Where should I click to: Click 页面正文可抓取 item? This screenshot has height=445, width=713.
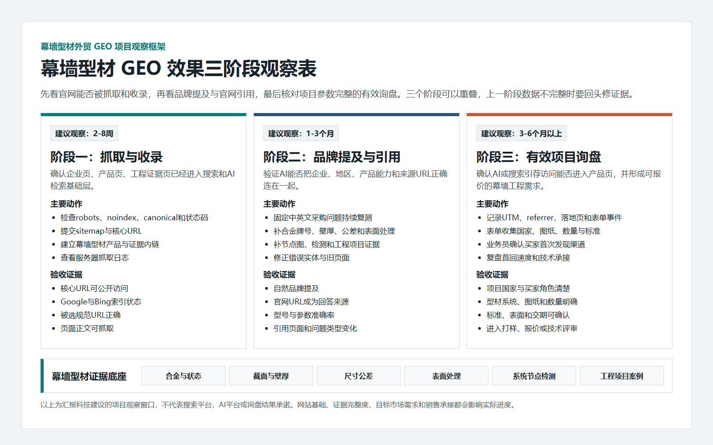coord(87,328)
